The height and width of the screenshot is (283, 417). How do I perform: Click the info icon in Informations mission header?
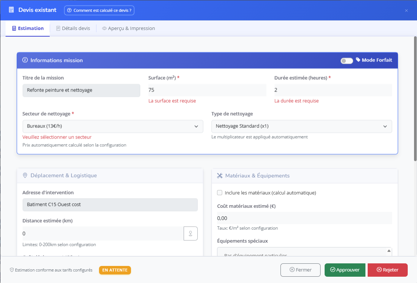(25, 60)
